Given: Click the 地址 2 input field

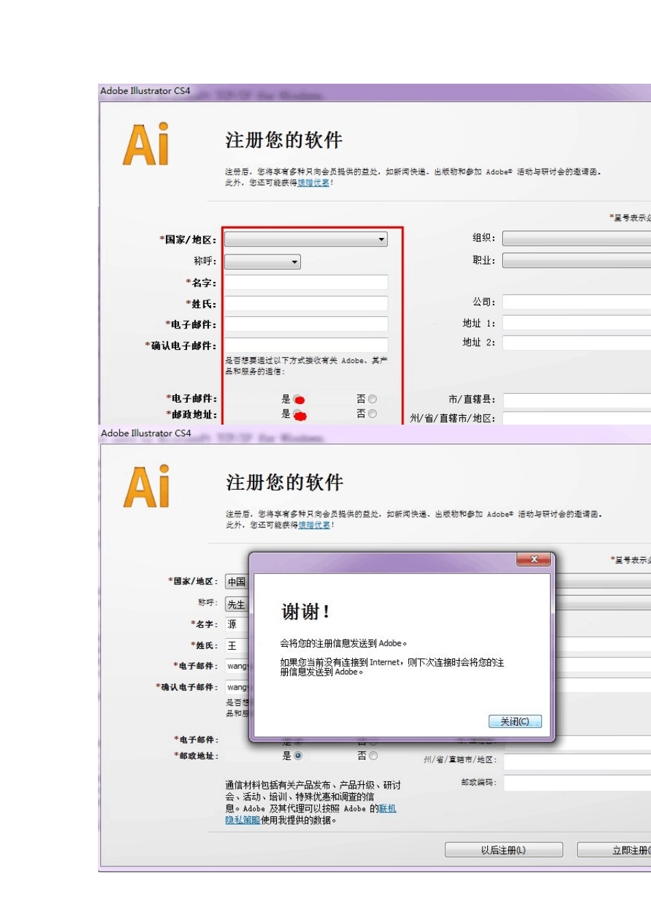Looking at the screenshot, I should tap(576, 343).
